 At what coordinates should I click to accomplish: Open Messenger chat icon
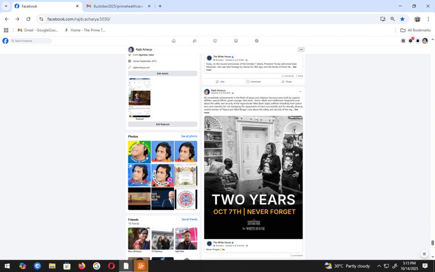coord(410,41)
